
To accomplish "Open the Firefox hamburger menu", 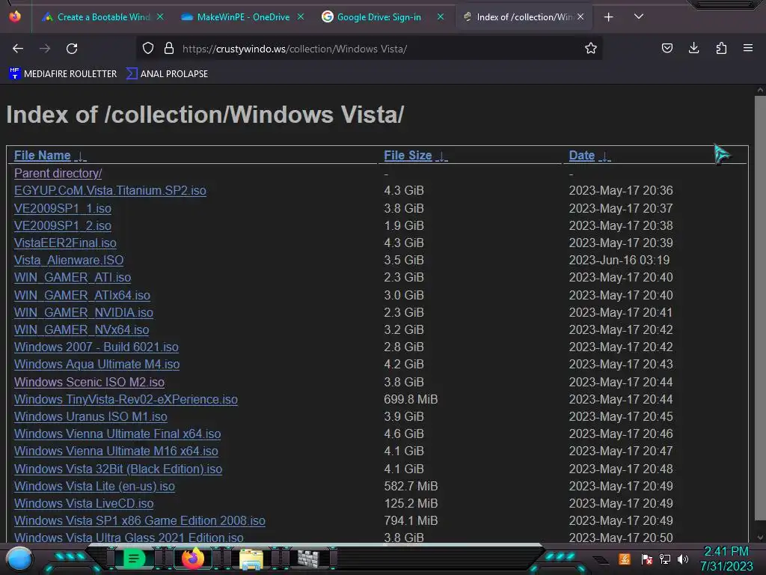I will click(x=748, y=49).
